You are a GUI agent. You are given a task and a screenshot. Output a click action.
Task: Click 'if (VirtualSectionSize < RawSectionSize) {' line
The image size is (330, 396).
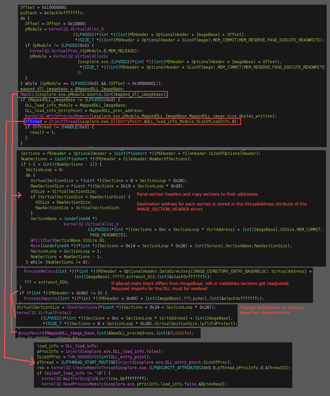80,197
